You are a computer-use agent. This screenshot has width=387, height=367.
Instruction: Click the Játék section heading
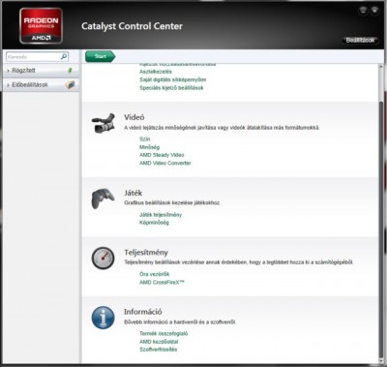coord(134,193)
